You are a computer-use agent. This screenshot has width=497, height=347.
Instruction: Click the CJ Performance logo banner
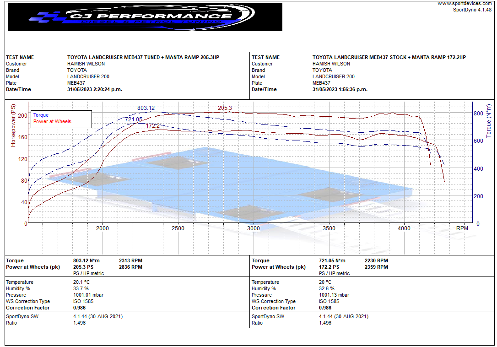145,17
